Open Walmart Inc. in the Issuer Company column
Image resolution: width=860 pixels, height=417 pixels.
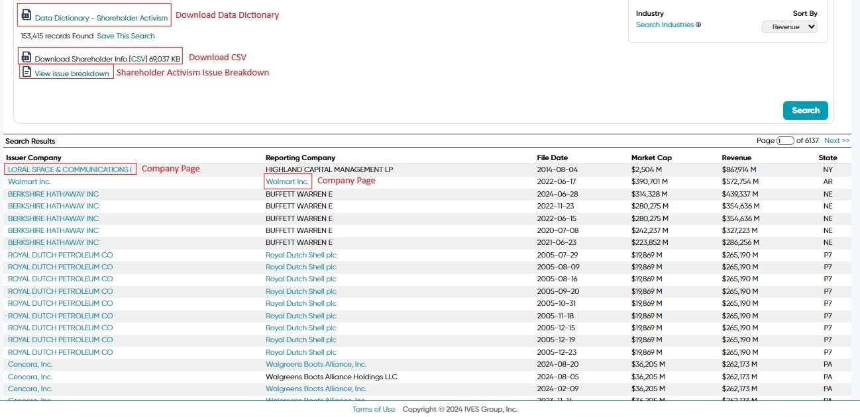29,181
